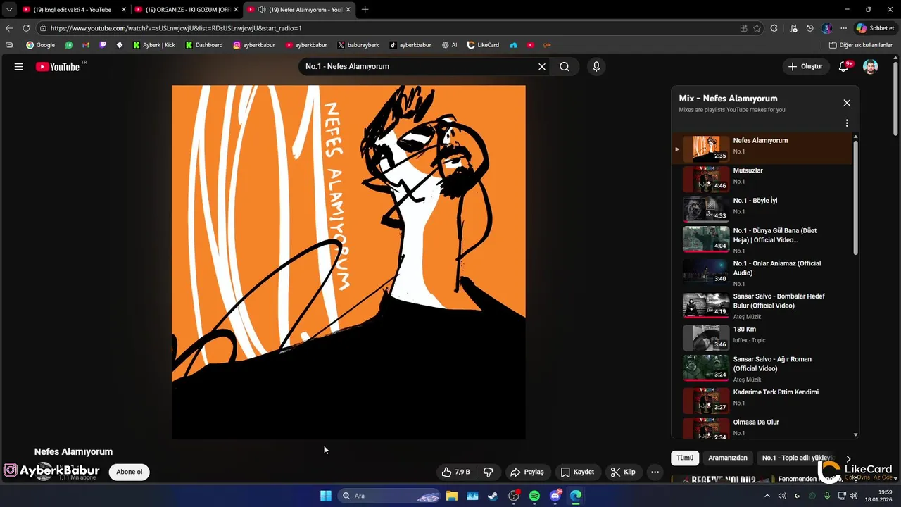The height and width of the screenshot is (507, 901).
Task: Click the playlist scrollbar down arrow
Action: 856,435
